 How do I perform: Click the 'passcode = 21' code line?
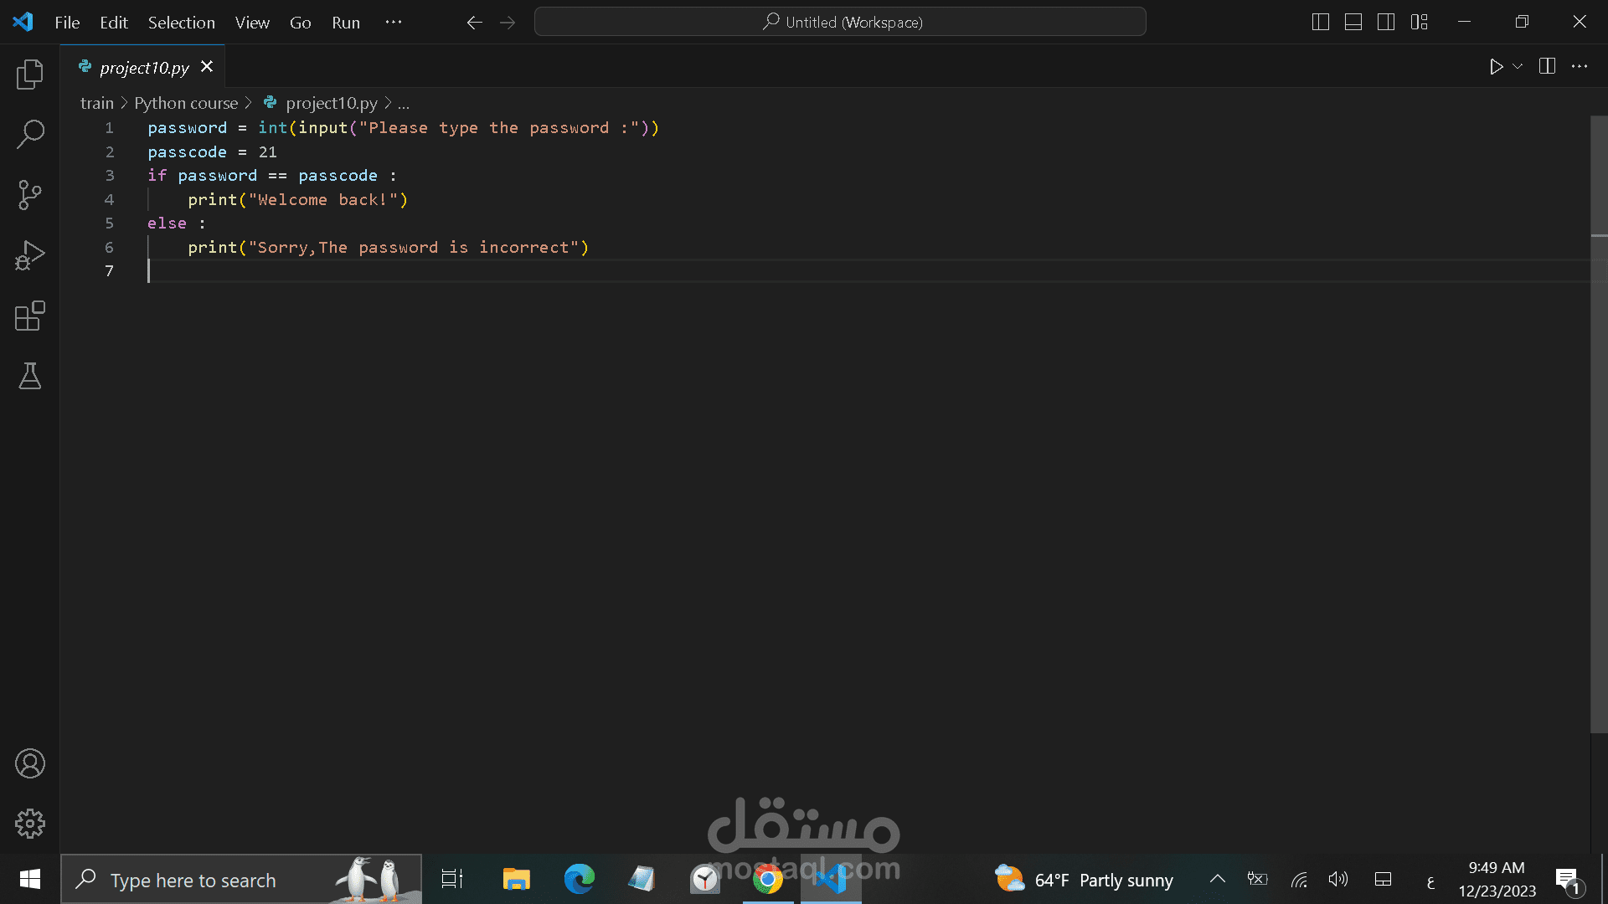tap(212, 152)
